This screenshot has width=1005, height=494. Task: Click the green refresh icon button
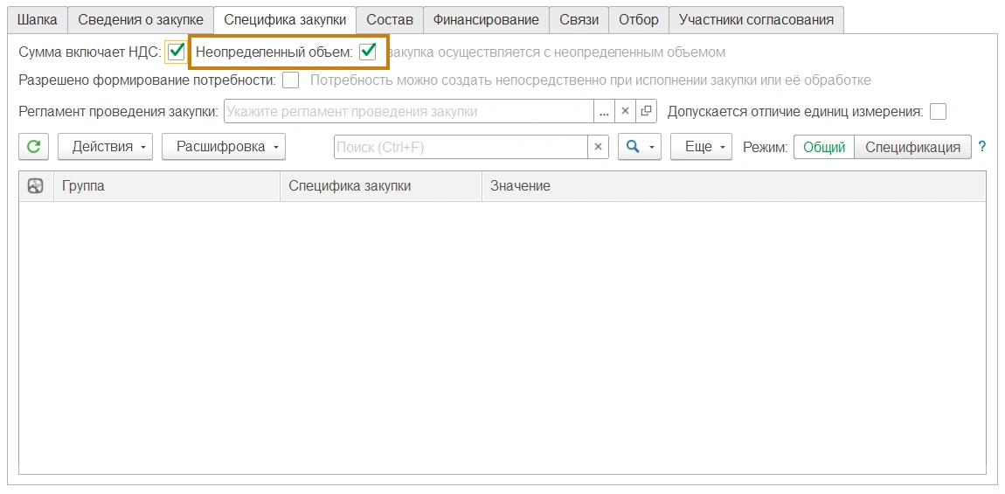tap(34, 146)
